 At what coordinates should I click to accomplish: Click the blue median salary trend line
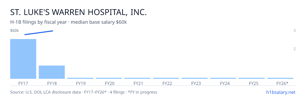click(39, 33)
